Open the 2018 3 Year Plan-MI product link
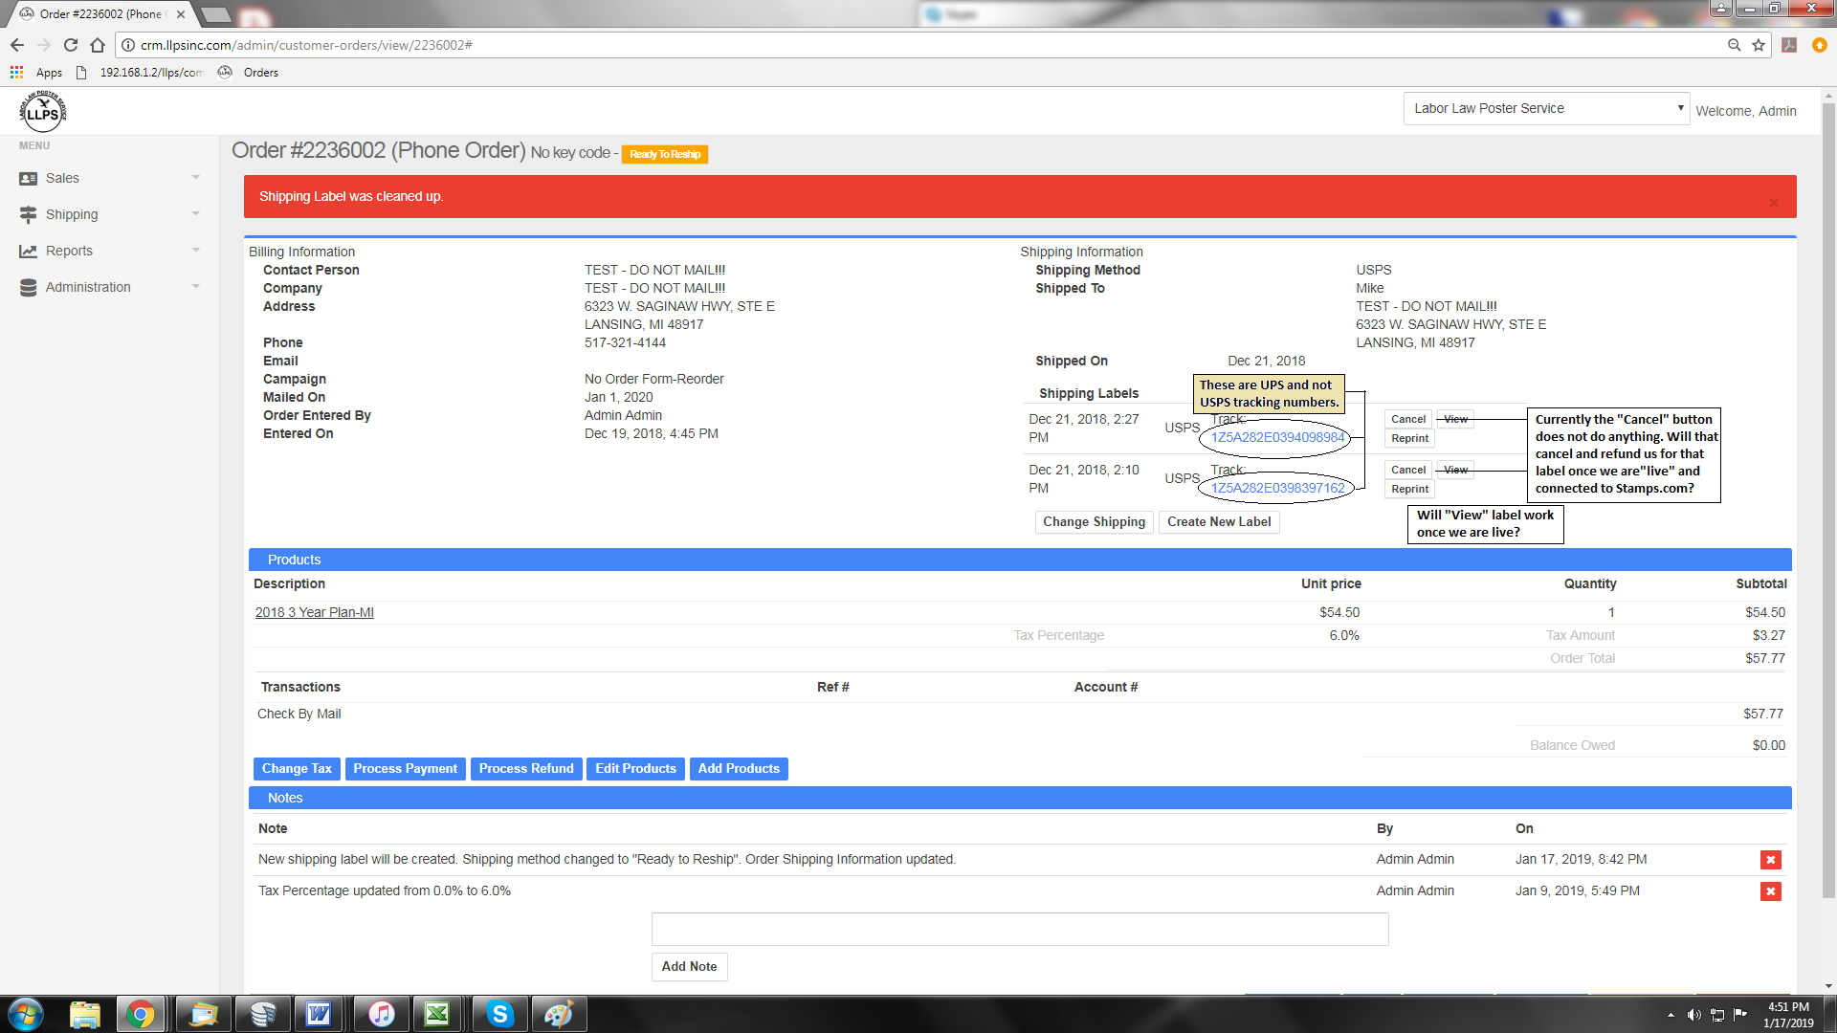 (314, 613)
